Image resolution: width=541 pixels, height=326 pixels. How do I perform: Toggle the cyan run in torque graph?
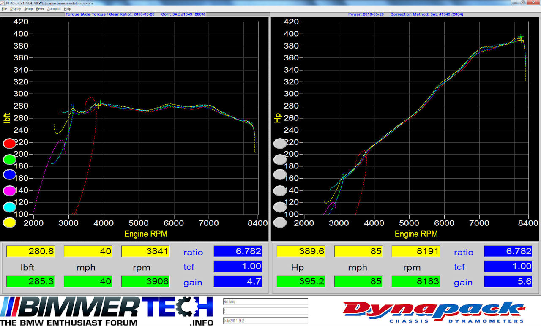(x=9, y=207)
